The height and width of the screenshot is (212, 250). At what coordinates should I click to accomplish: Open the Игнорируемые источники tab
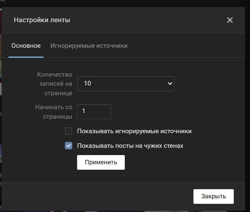point(89,46)
